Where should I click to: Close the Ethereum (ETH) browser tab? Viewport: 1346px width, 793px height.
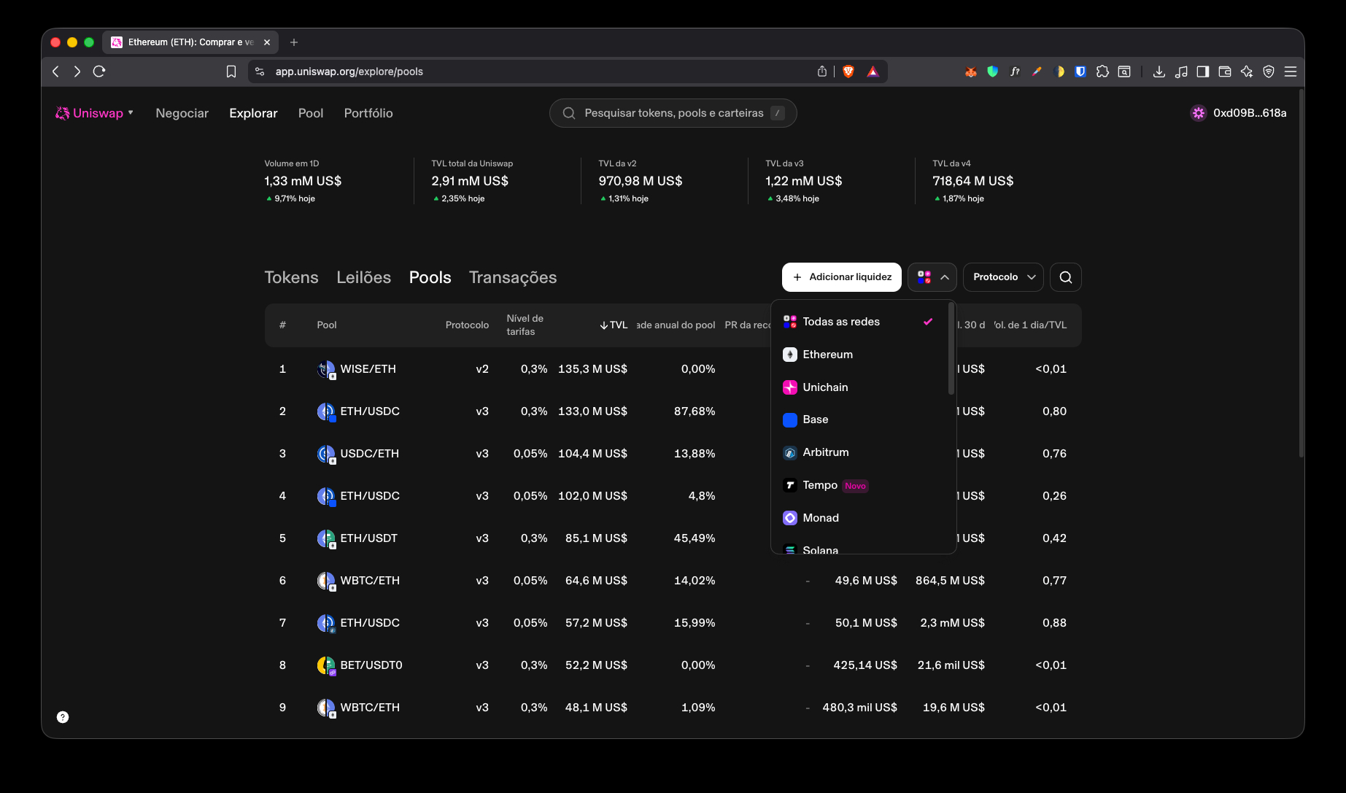click(267, 42)
